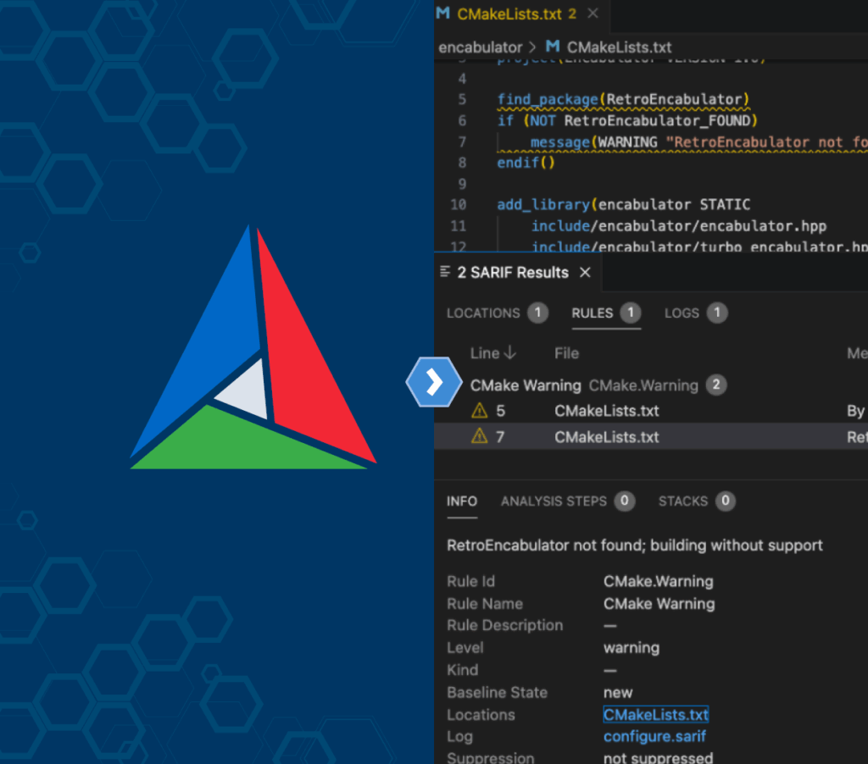Image resolution: width=868 pixels, height=764 pixels.
Task: Switch to the STACKS tab
Action: [x=682, y=501]
